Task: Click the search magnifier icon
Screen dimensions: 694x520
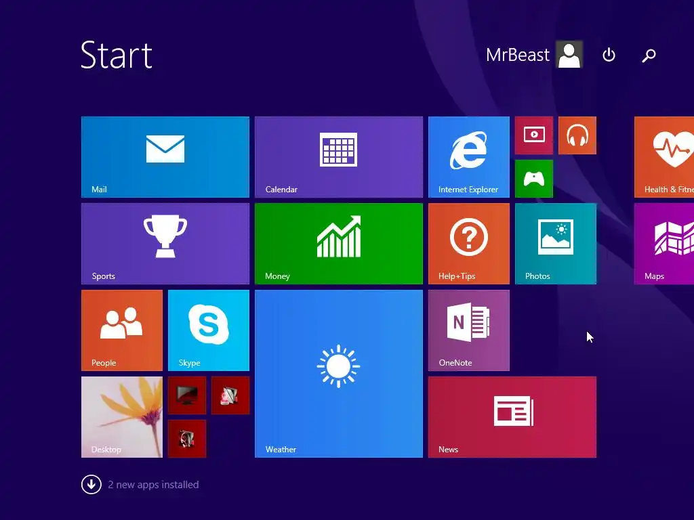Action: click(x=649, y=56)
